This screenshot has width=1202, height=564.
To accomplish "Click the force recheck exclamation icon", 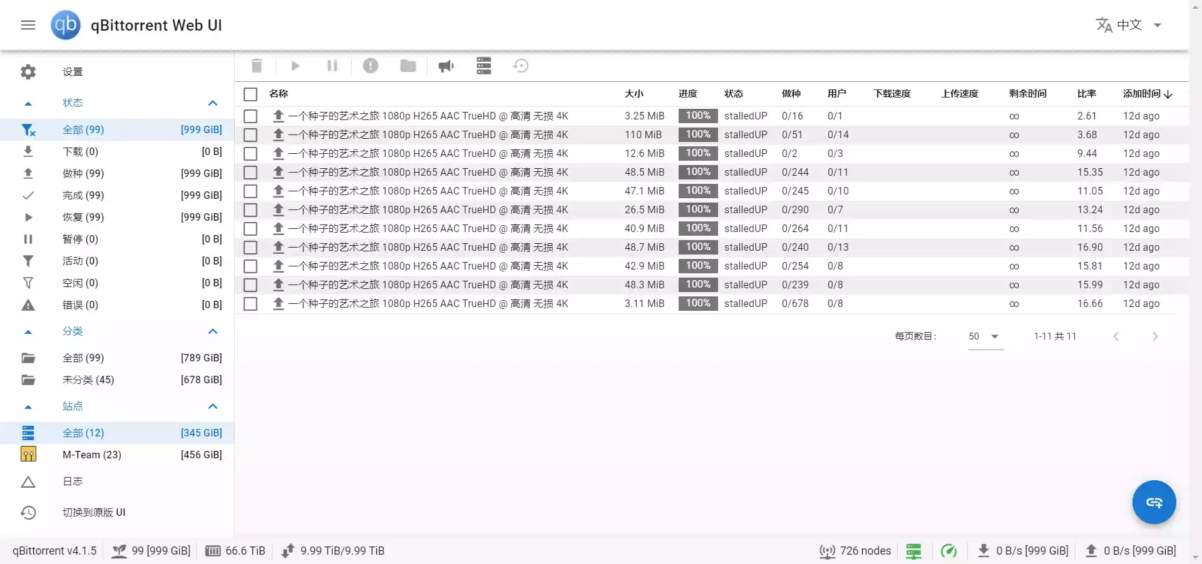I will click(x=371, y=66).
